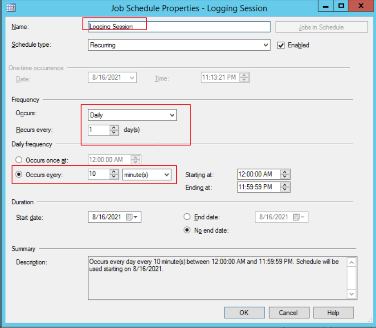
Task: Click the Occurs every 10 value field
Action: tap(99, 174)
